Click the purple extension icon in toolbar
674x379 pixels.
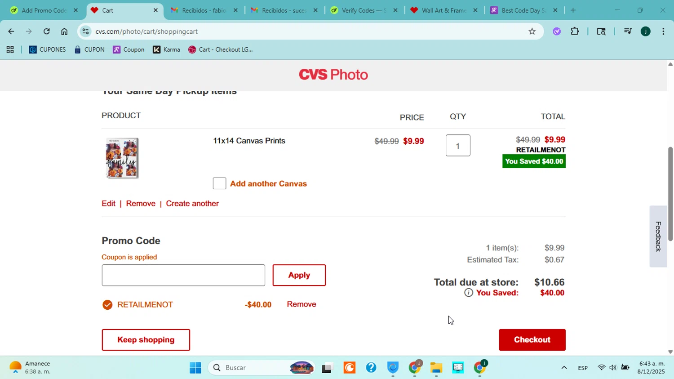click(557, 31)
